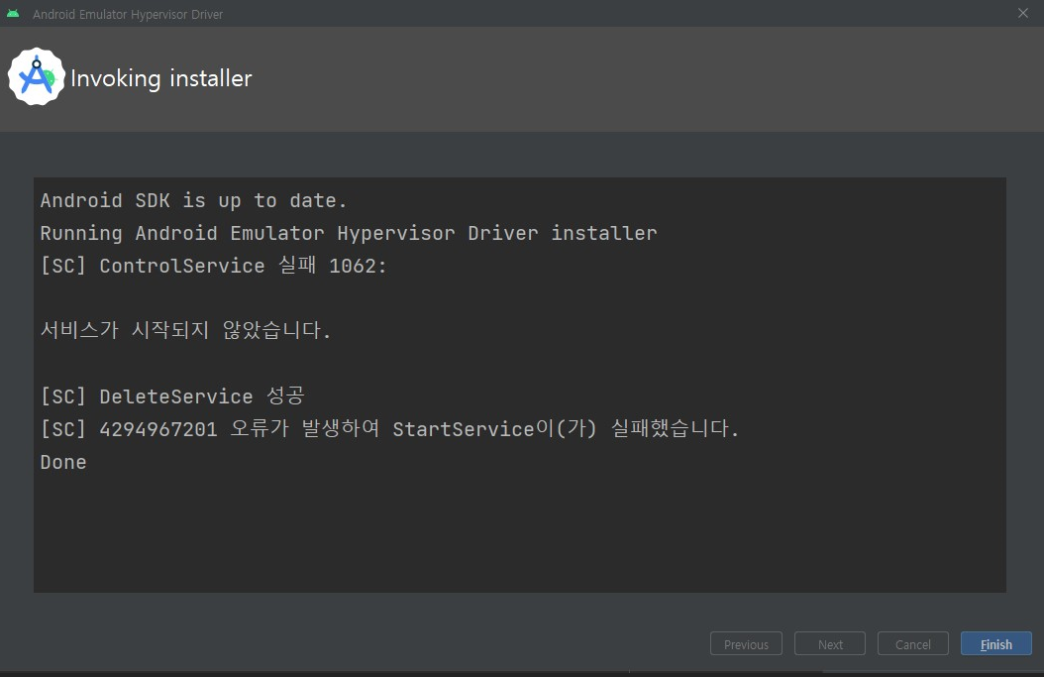Click the 'Running Android Emulator Hypervisor Driver installer' line
The height and width of the screenshot is (677, 1044).
(x=349, y=233)
